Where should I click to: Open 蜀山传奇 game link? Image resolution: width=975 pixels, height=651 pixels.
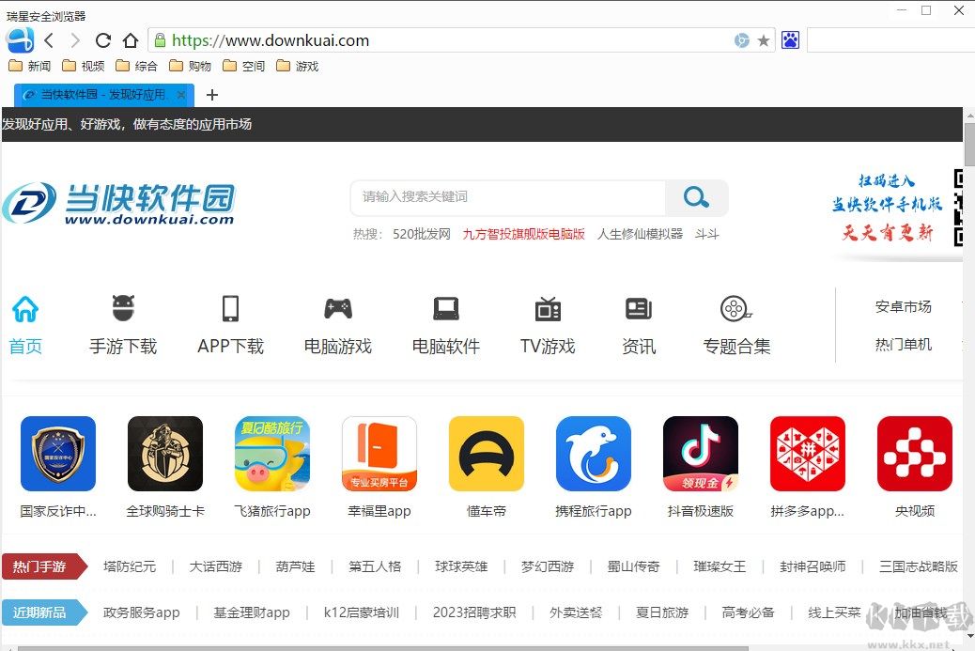(x=634, y=566)
